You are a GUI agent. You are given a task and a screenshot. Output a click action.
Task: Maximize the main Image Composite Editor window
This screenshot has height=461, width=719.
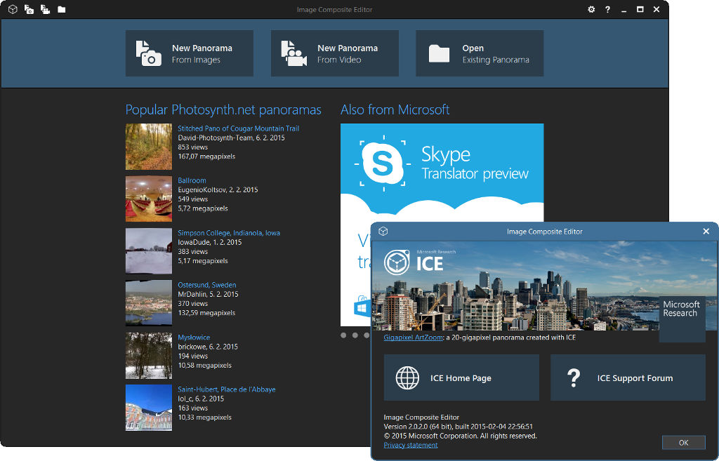[640, 9]
